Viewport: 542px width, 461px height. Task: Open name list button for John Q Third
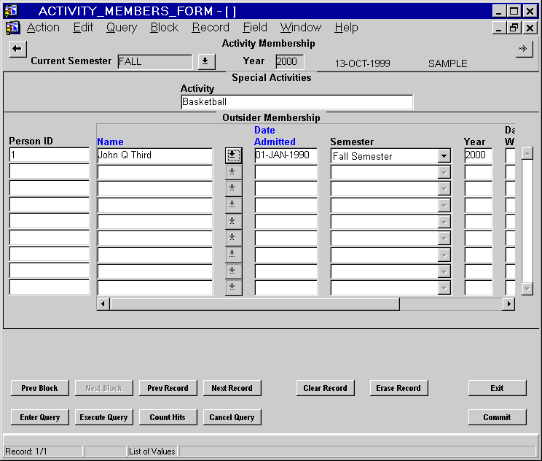coord(233,155)
